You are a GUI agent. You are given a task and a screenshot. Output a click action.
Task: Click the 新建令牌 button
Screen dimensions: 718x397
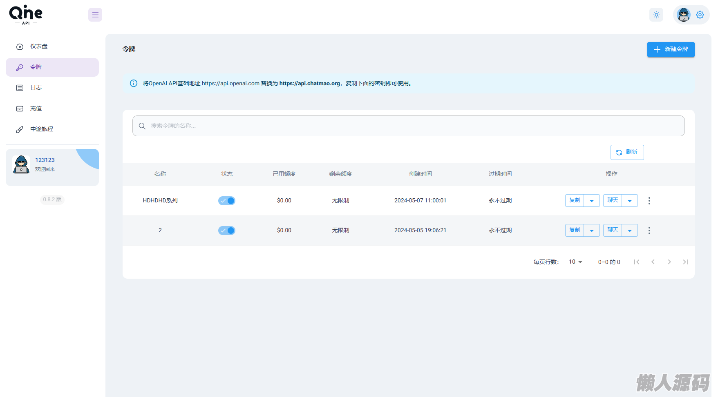[x=671, y=49]
